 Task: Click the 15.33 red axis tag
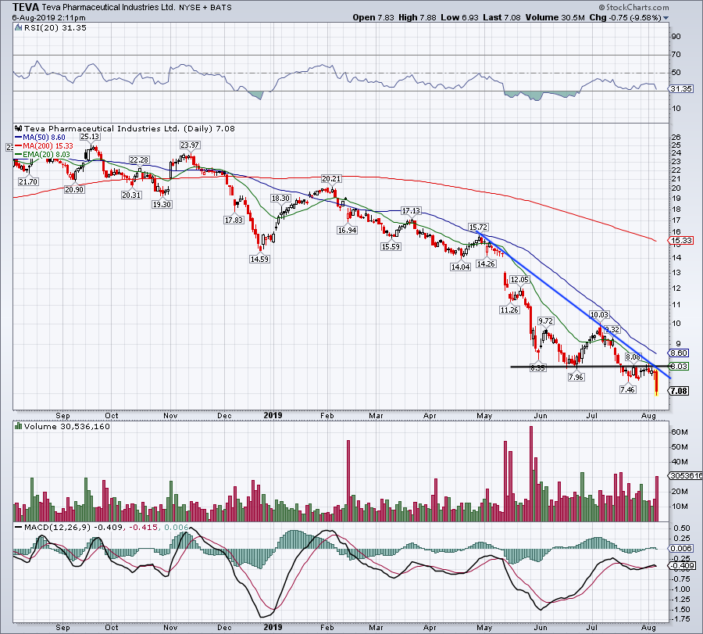tap(680, 241)
